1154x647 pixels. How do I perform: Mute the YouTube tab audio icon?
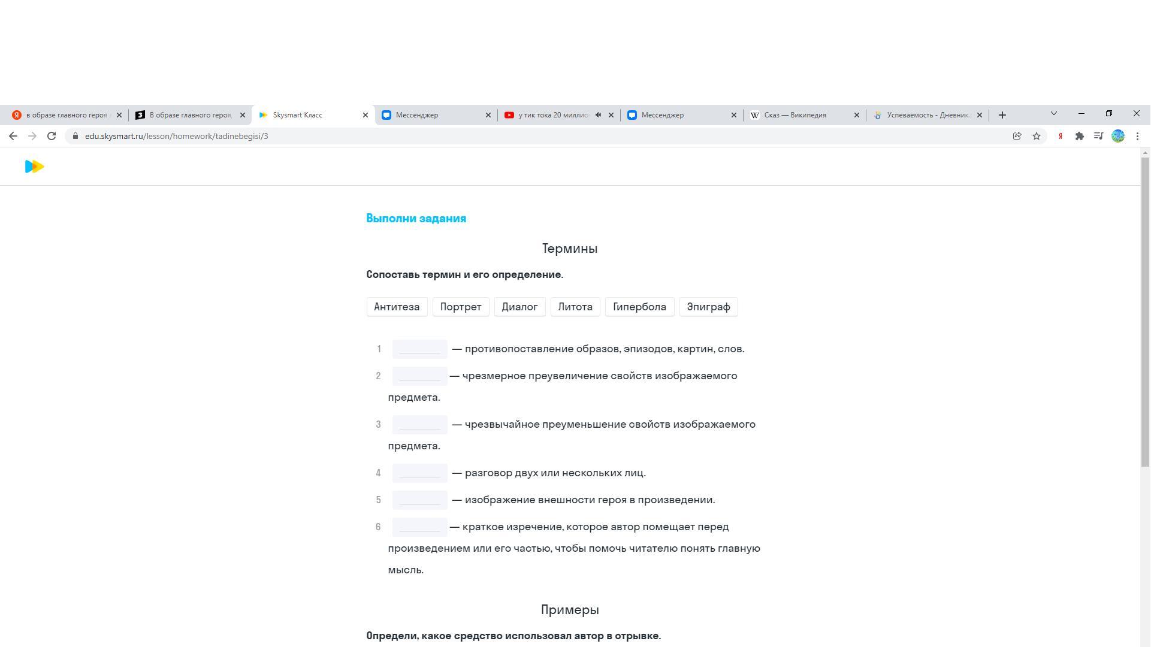(x=598, y=115)
